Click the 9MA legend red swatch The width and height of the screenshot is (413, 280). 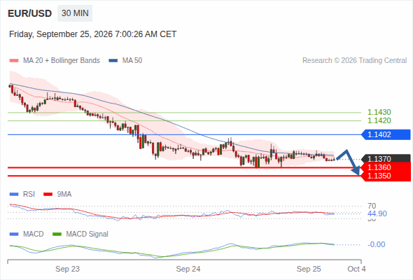click(x=48, y=195)
